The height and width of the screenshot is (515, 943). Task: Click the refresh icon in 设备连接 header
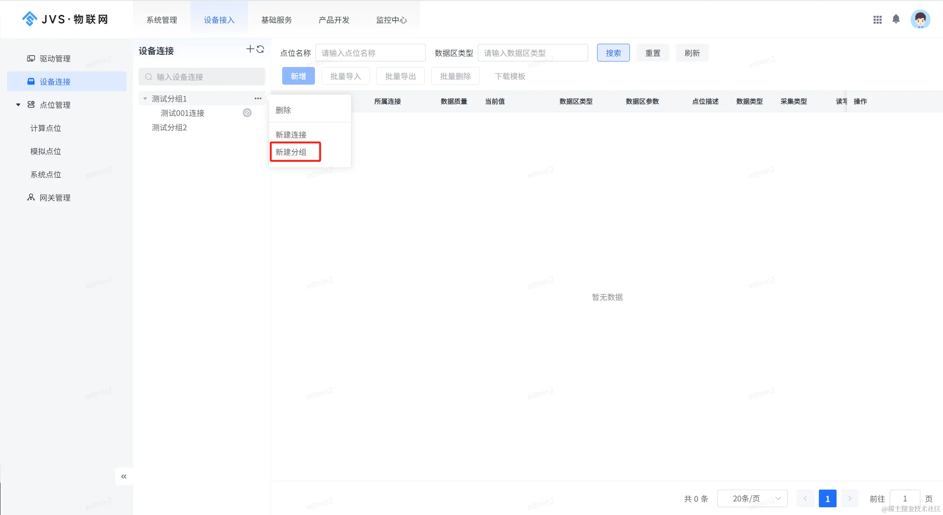[x=260, y=49]
